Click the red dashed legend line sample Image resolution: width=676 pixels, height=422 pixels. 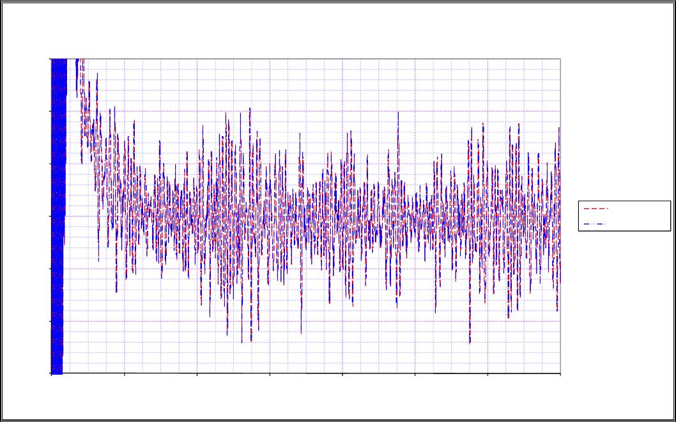pyautogui.click(x=595, y=209)
